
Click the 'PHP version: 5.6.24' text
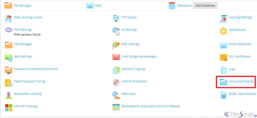click(x=27, y=35)
